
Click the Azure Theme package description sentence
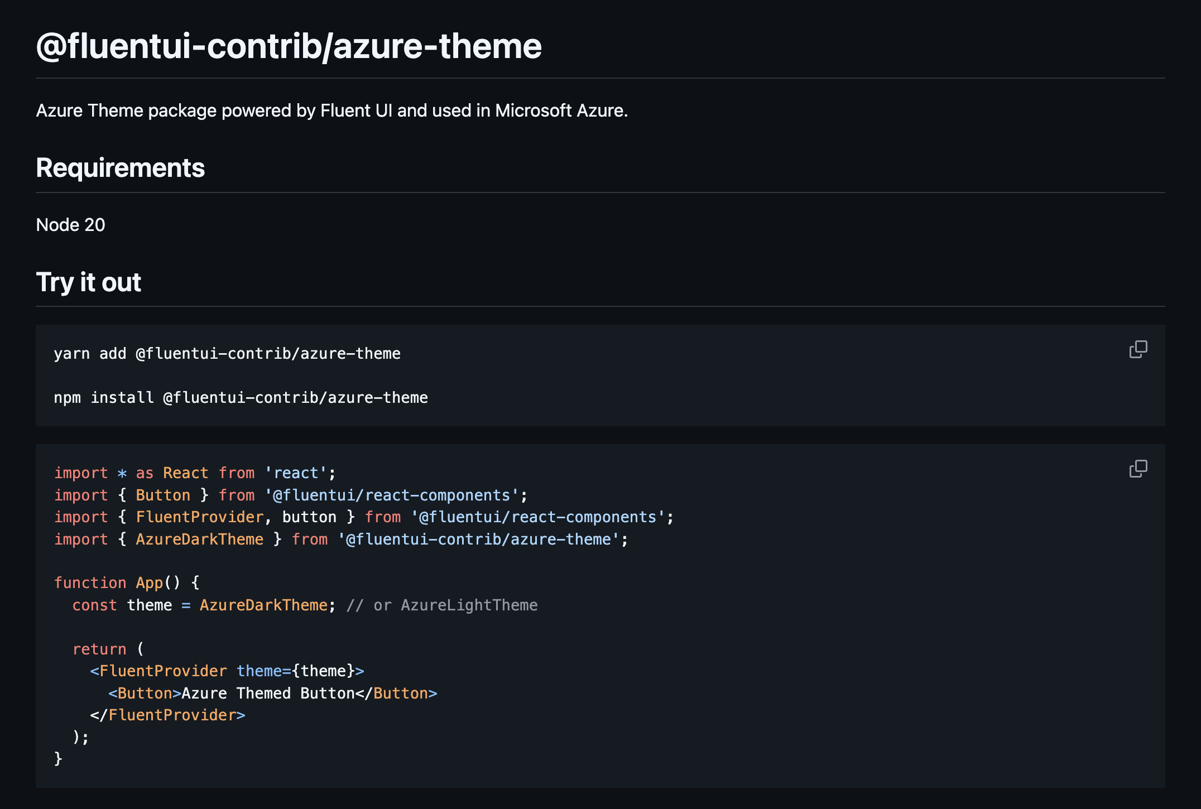(332, 110)
